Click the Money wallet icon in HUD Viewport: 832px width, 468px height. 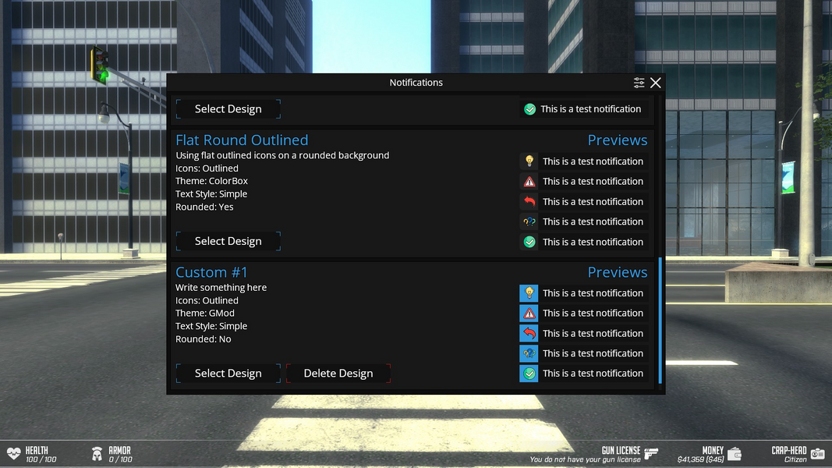(735, 453)
